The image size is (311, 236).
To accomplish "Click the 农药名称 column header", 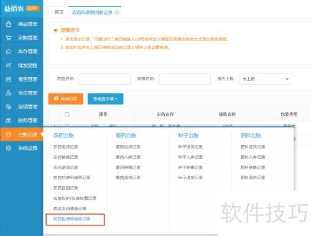I will click(x=165, y=114).
